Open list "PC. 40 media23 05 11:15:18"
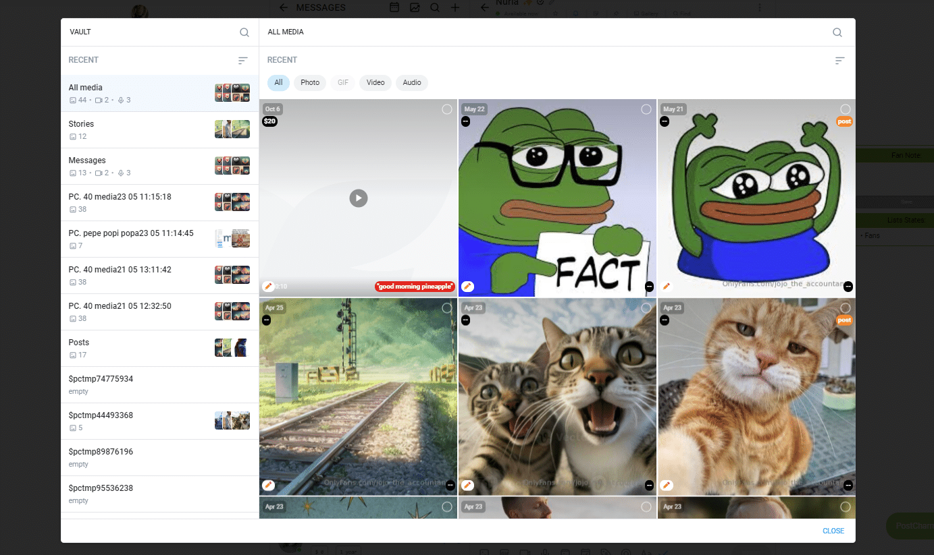The image size is (934, 555). tap(159, 202)
